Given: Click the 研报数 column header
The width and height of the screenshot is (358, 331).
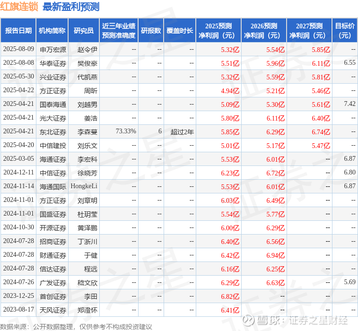Looking at the screenshot, I should (151, 31).
